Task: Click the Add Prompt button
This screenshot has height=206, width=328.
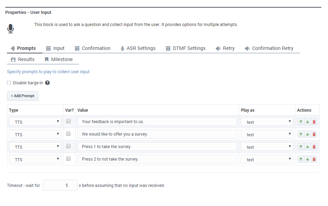Action: [x=23, y=96]
